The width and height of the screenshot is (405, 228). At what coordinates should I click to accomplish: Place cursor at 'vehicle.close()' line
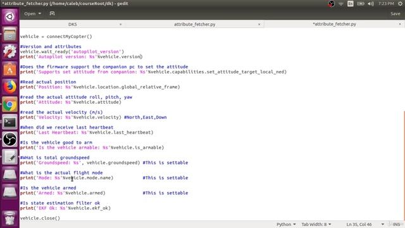[40, 218]
